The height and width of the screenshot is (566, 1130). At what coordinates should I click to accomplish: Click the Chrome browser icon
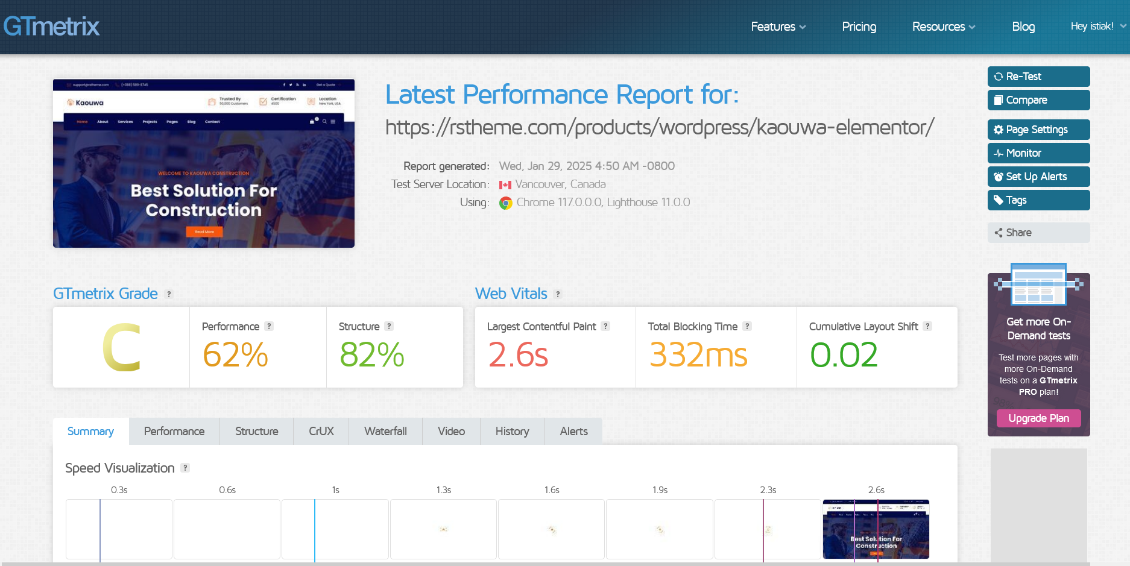point(506,203)
